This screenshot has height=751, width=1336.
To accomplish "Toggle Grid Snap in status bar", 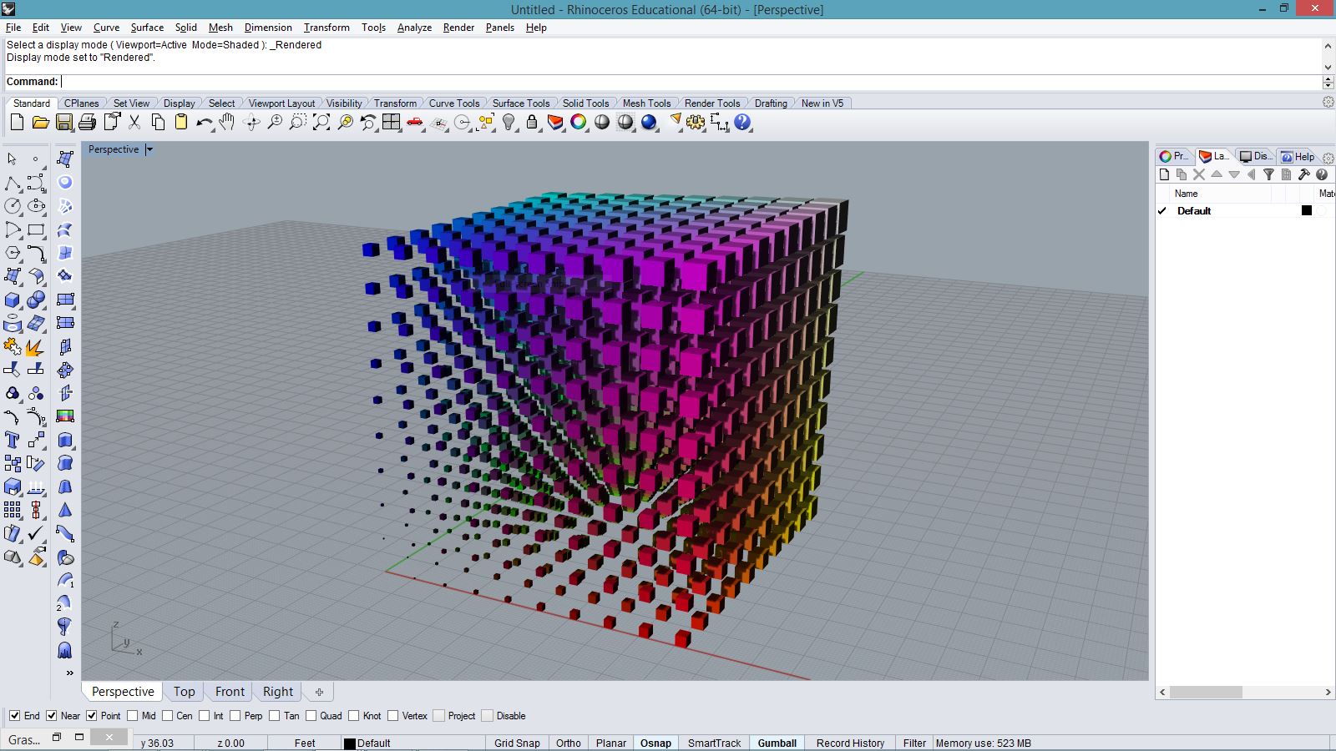I will (x=517, y=743).
